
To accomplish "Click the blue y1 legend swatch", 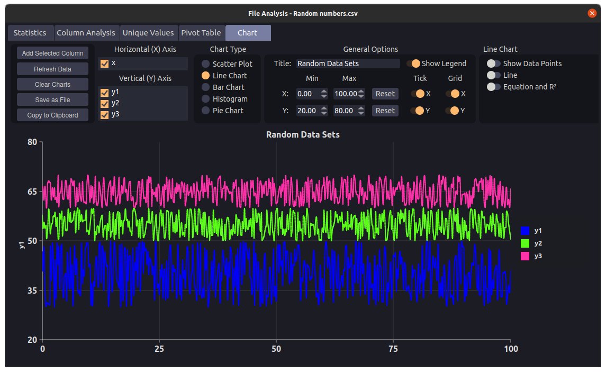I will point(525,231).
